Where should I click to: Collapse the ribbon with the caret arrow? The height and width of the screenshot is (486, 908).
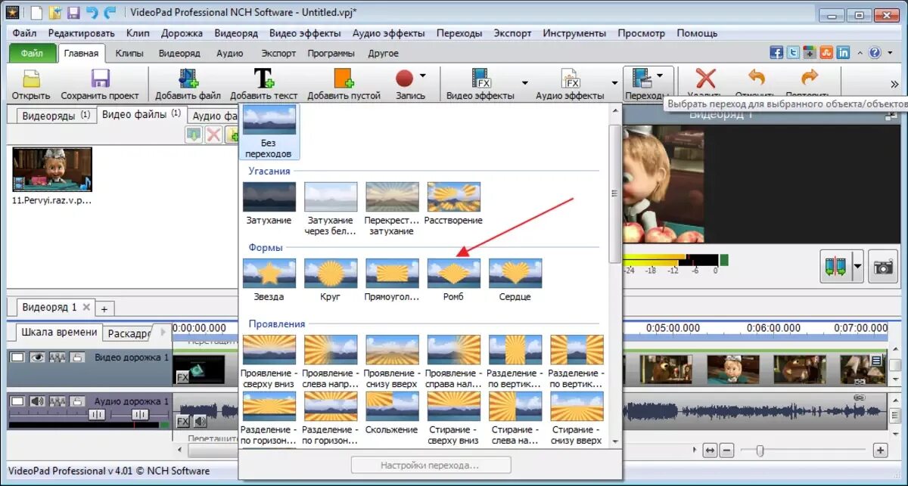[x=860, y=53]
